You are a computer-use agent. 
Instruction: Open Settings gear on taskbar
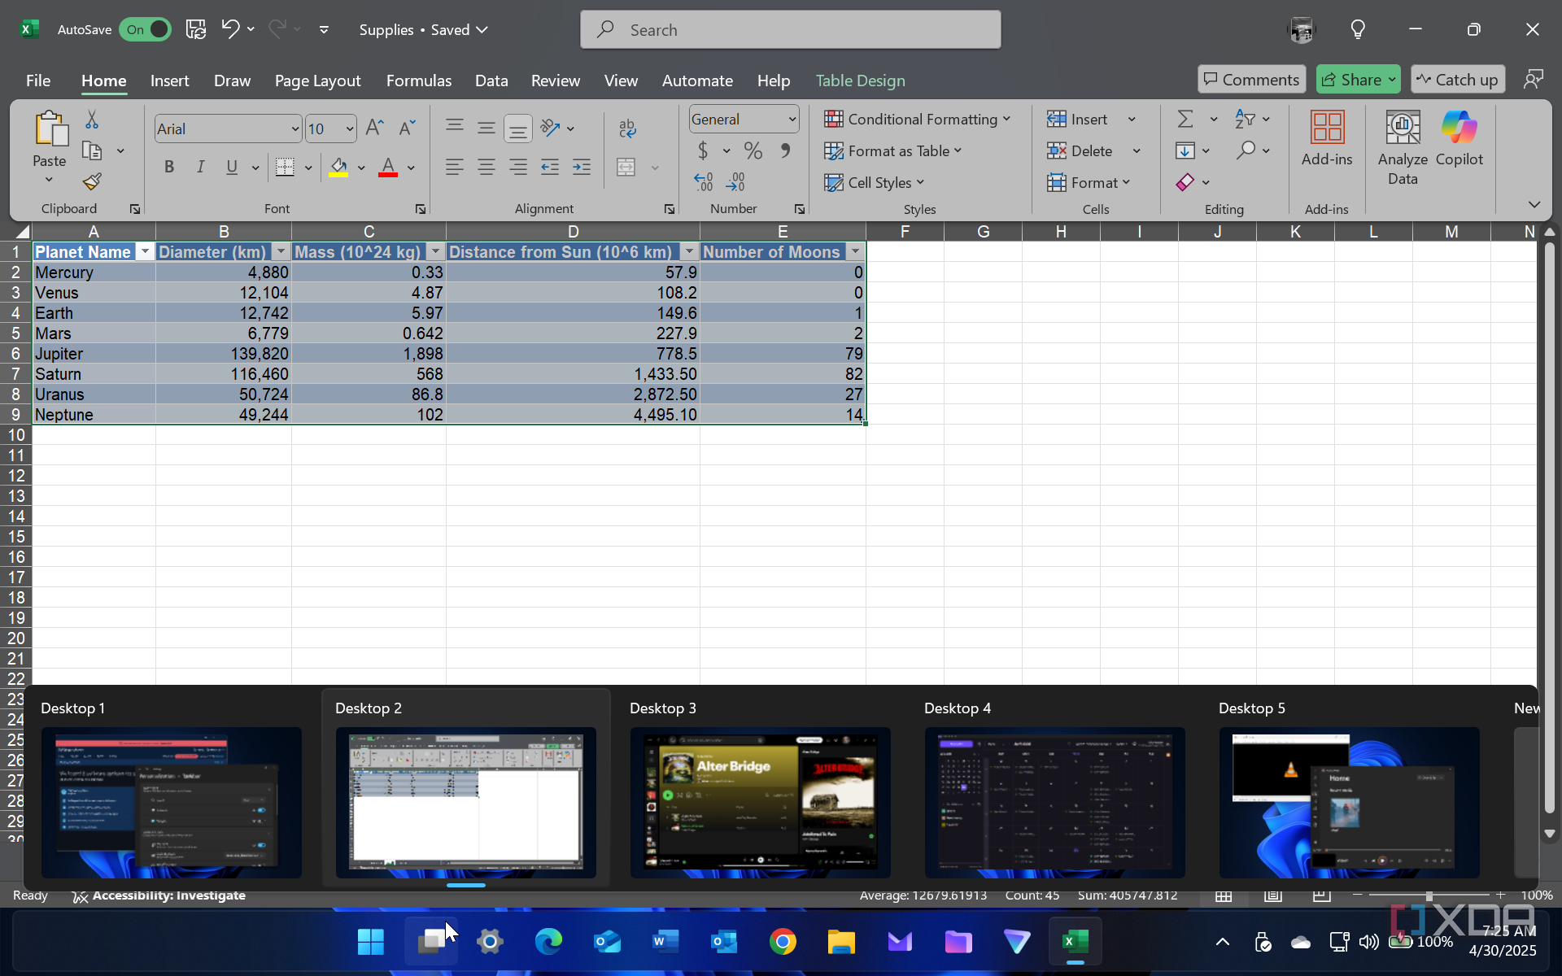tap(490, 942)
